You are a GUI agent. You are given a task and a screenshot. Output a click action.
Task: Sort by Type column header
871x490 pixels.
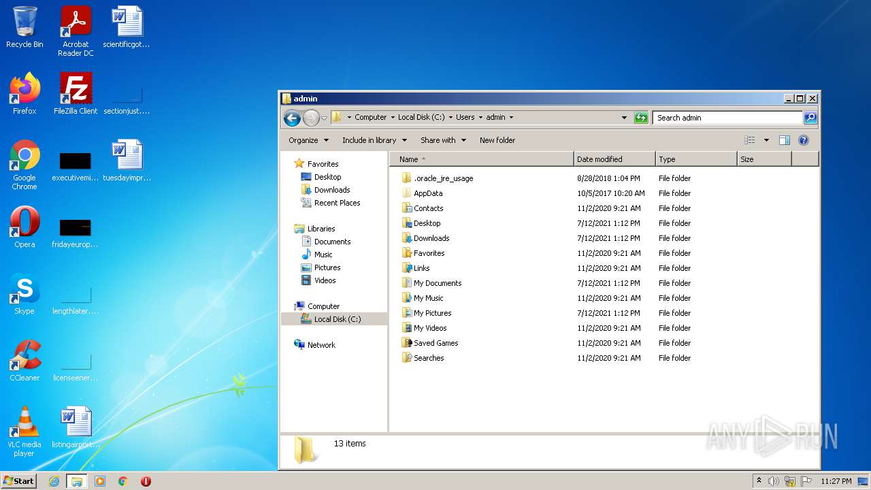pyautogui.click(x=697, y=159)
